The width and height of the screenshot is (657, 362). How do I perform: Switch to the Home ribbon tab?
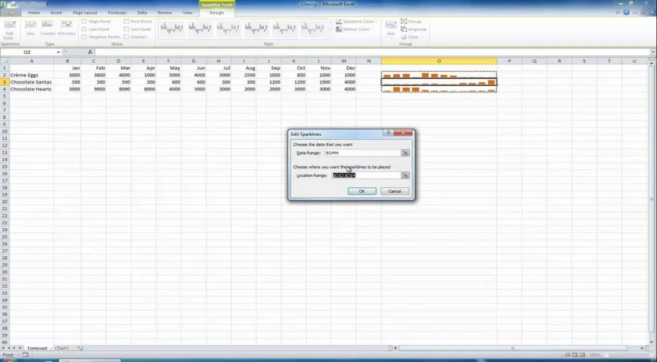(34, 13)
